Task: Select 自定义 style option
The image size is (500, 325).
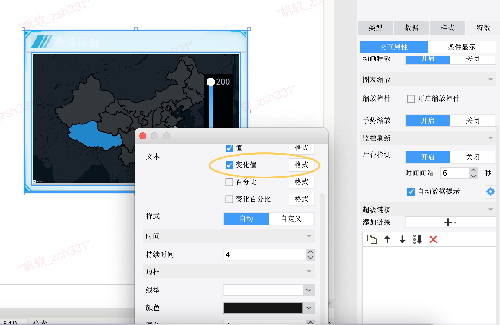Action: tap(291, 219)
